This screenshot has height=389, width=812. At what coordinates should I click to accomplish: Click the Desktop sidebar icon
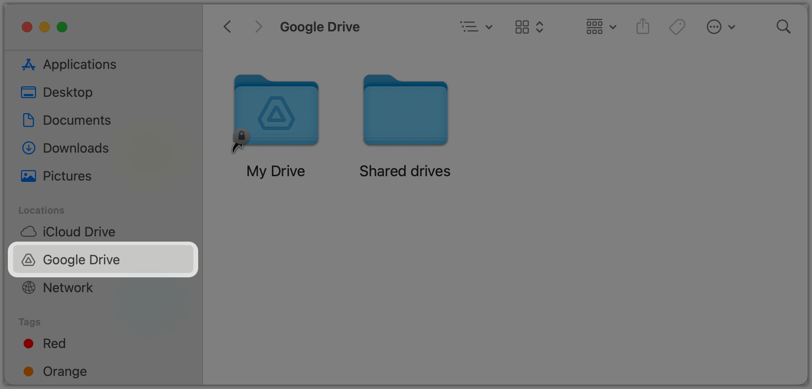click(x=28, y=92)
